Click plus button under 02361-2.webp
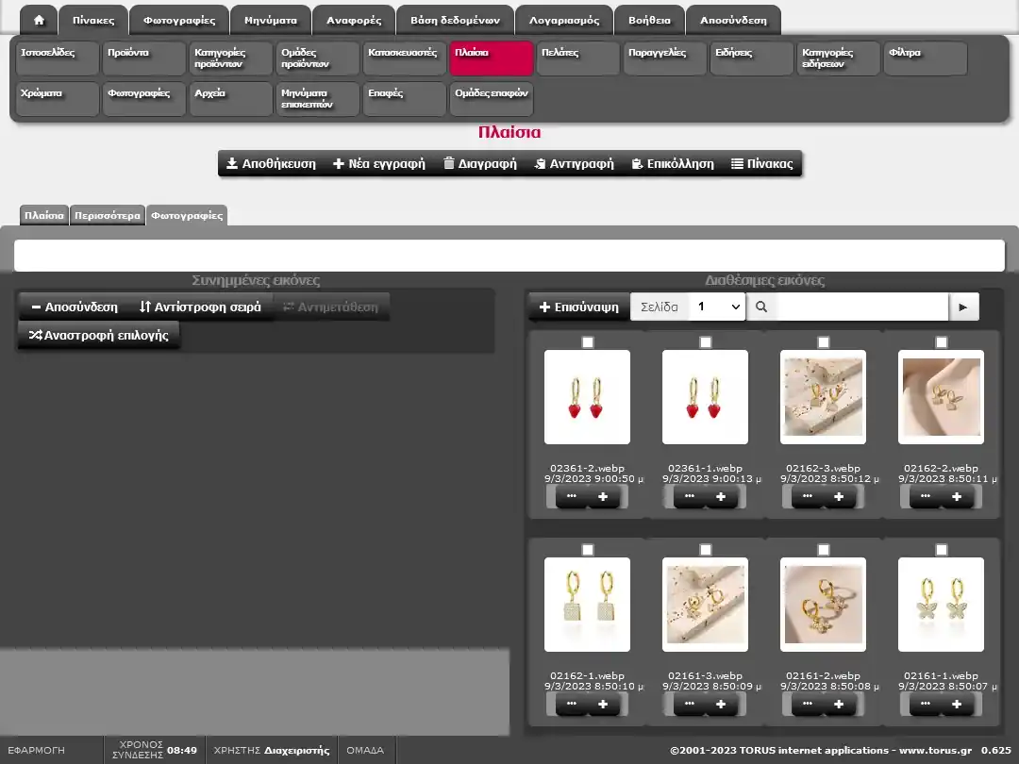This screenshot has height=764, width=1019. (603, 496)
